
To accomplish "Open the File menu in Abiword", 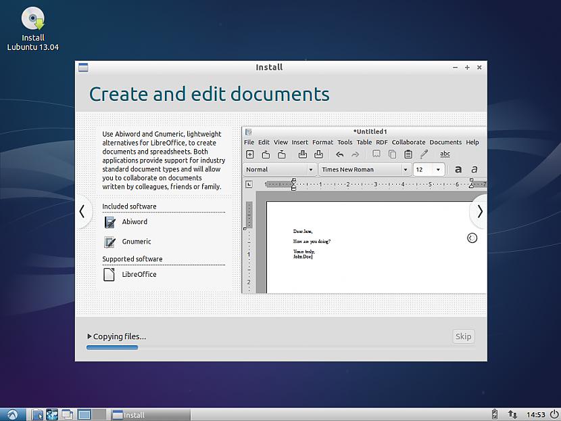I will pos(249,142).
